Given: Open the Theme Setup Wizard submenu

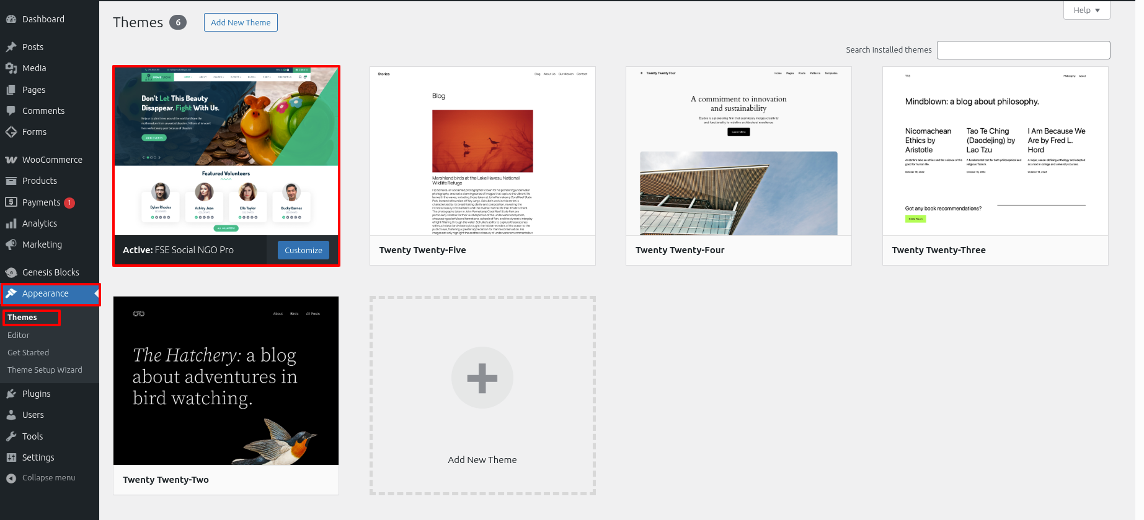Looking at the screenshot, I should [x=45, y=370].
